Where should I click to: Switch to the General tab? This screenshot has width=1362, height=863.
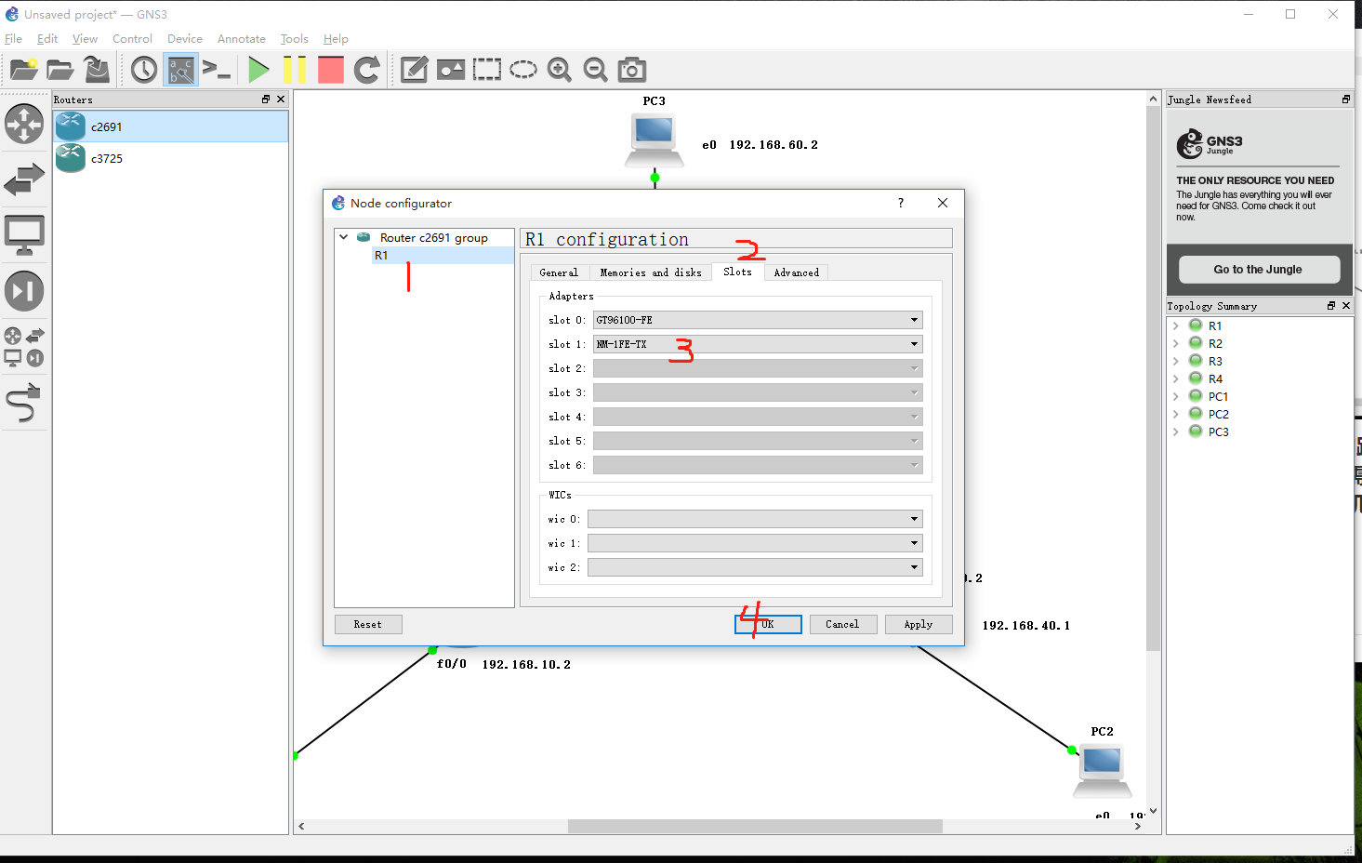[559, 272]
